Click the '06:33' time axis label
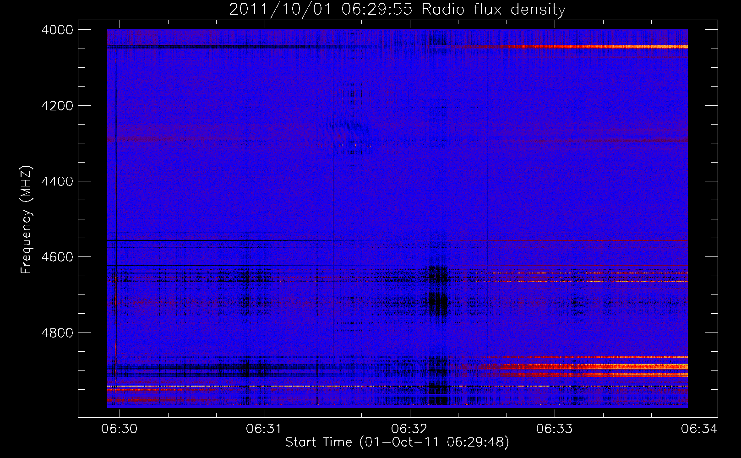 point(554,429)
